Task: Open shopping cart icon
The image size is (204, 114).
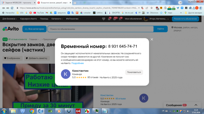Action: (x=120, y=19)
